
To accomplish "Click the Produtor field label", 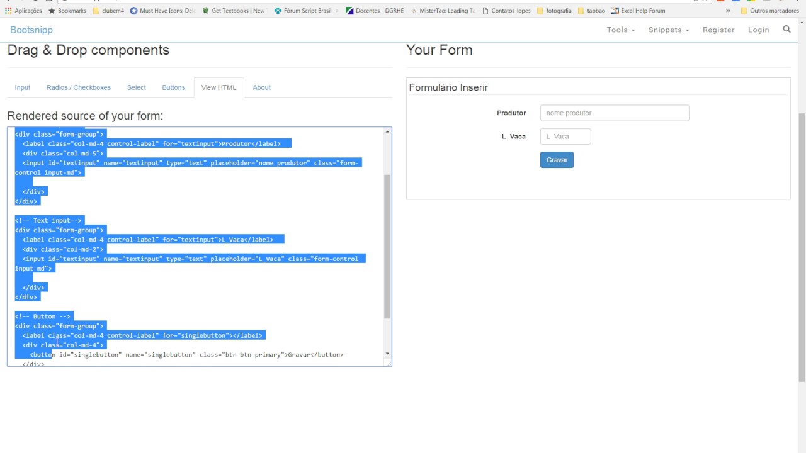I will click(x=511, y=113).
